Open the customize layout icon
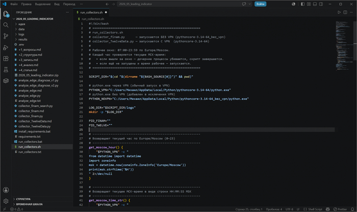 309,4
